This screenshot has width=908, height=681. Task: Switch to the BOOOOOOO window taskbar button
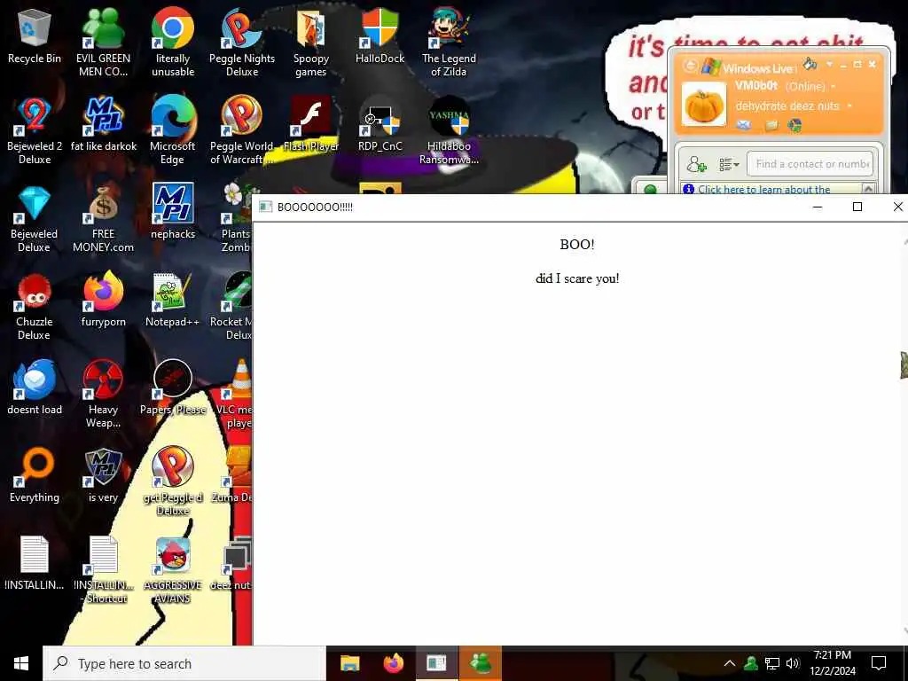tap(436, 663)
